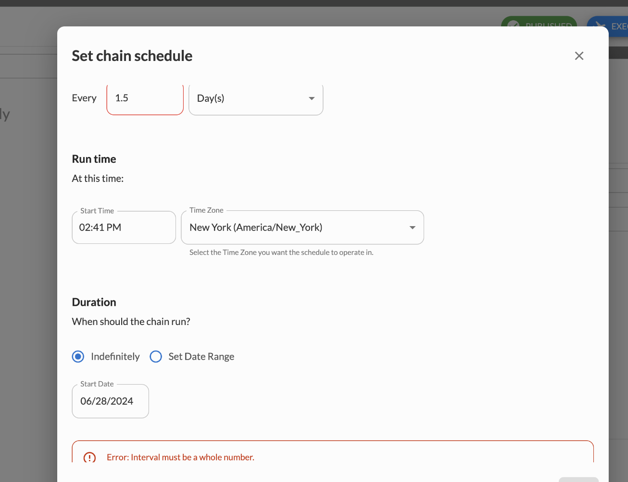628x482 pixels.
Task: Click the error warning exclamation icon
Action: click(x=89, y=457)
